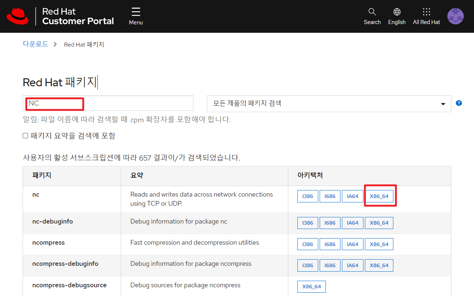This screenshot has width=474, height=296.
Task: Click the ncompress-debugsource package name
Action: pyautogui.click(x=69, y=285)
